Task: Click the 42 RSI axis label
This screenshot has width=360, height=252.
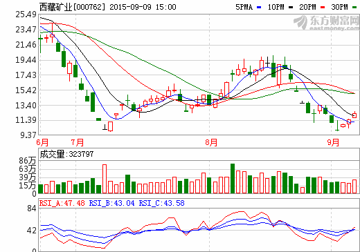Action: click(x=32, y=231)
